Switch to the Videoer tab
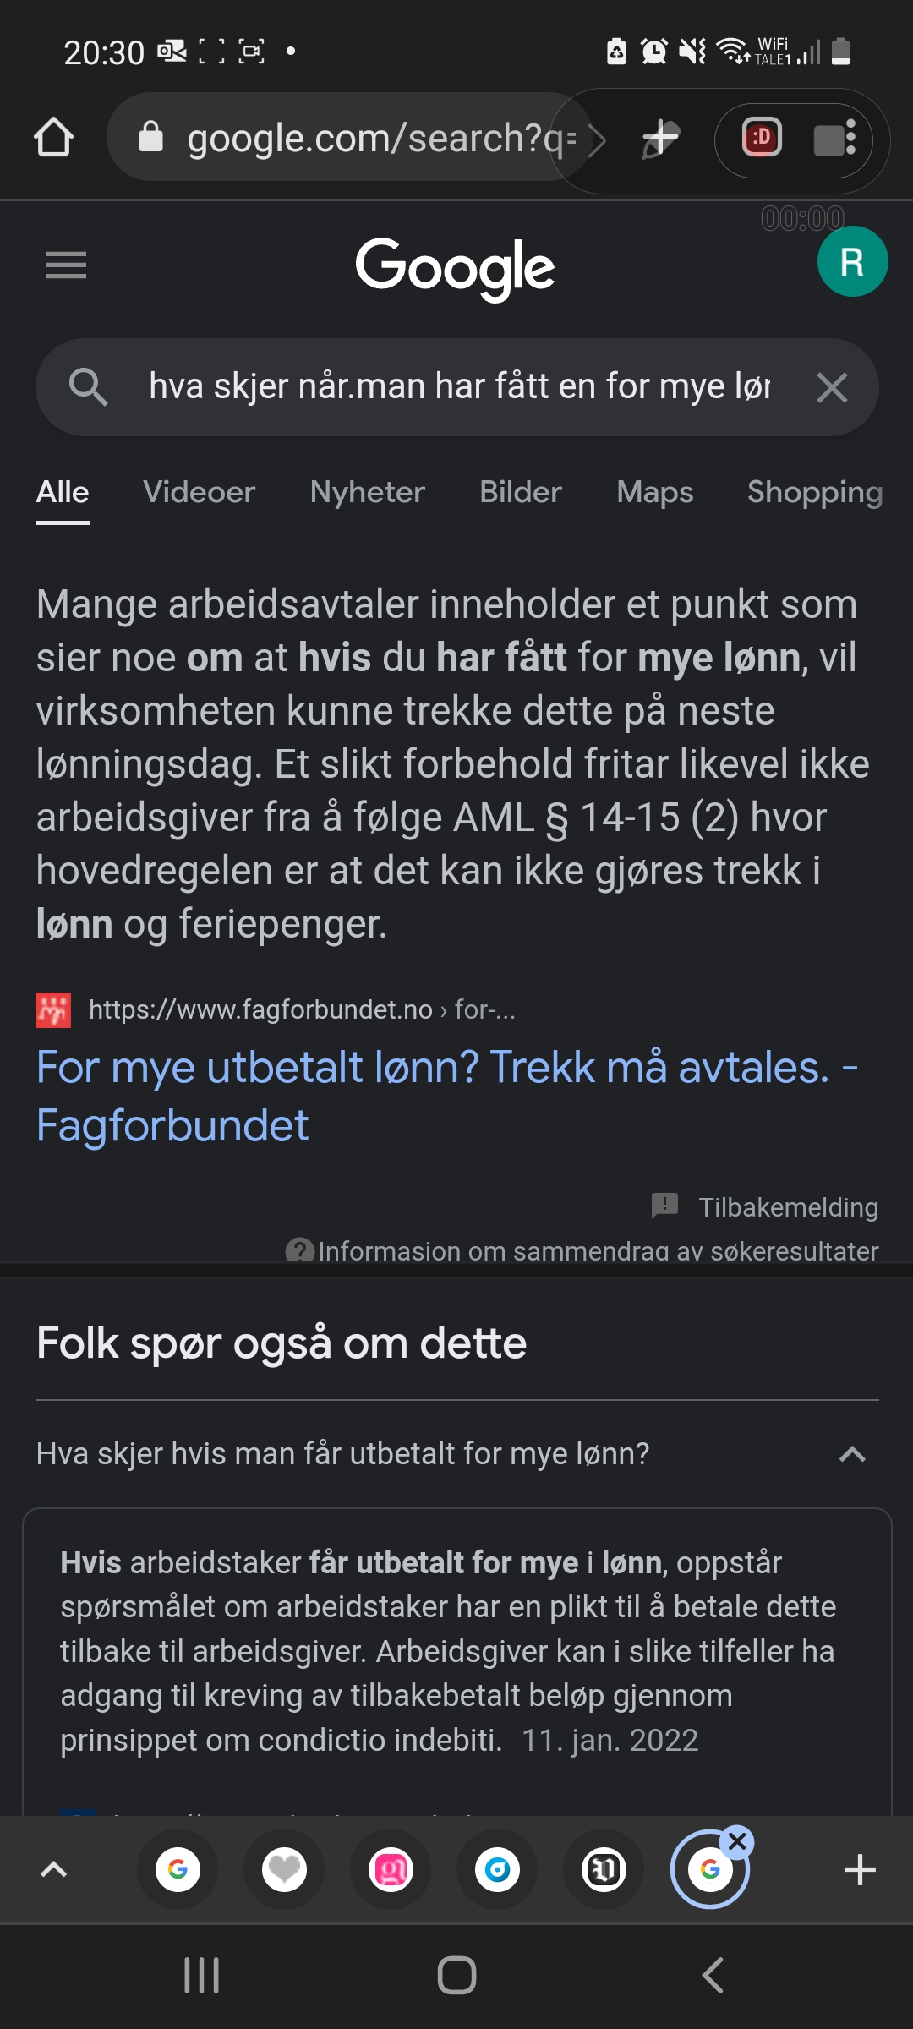913x2029 pixels. click(x=199, y=492)
